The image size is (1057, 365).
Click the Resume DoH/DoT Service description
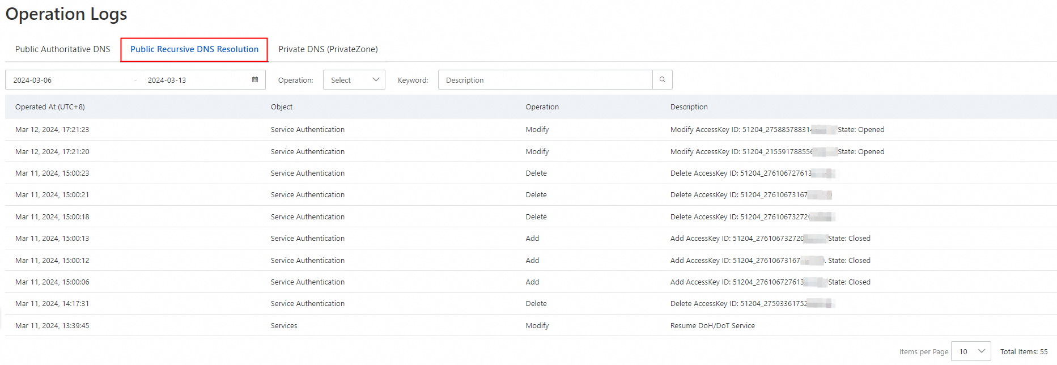click(712, 326)
